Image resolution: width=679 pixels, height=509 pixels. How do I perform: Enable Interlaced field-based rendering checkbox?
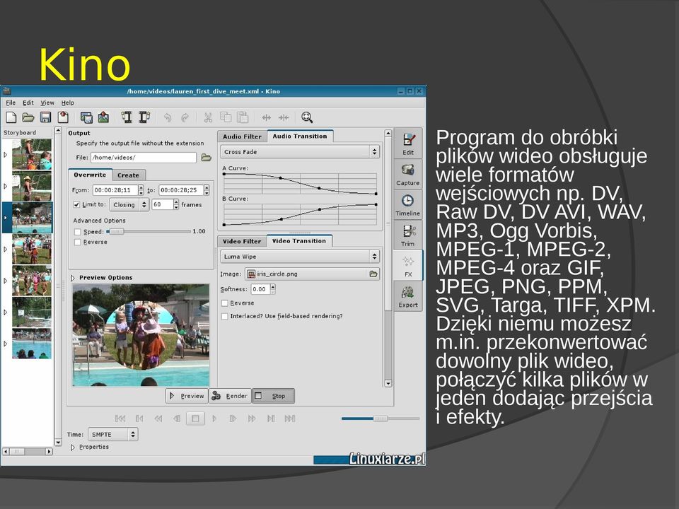click(224, 317)
